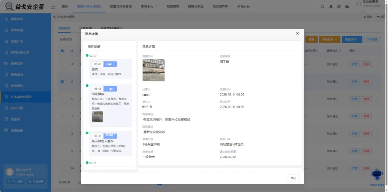Screen dimensions: 388x192
Task: Click the breadcrumb link icon before 任务&隐患跟踪
Action: tap(55, 17)
